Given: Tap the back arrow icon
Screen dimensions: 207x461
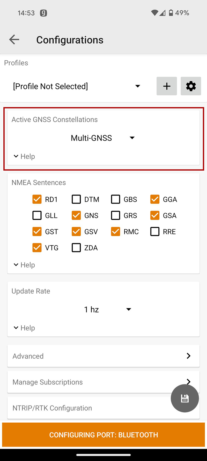Looking at the screenshot, I should [x=14, y=40].
